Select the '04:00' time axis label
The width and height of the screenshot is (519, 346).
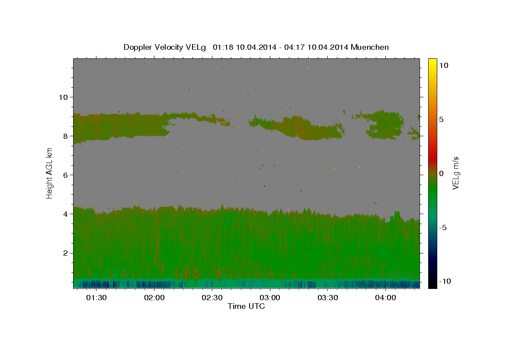click(x=385, y=298)
